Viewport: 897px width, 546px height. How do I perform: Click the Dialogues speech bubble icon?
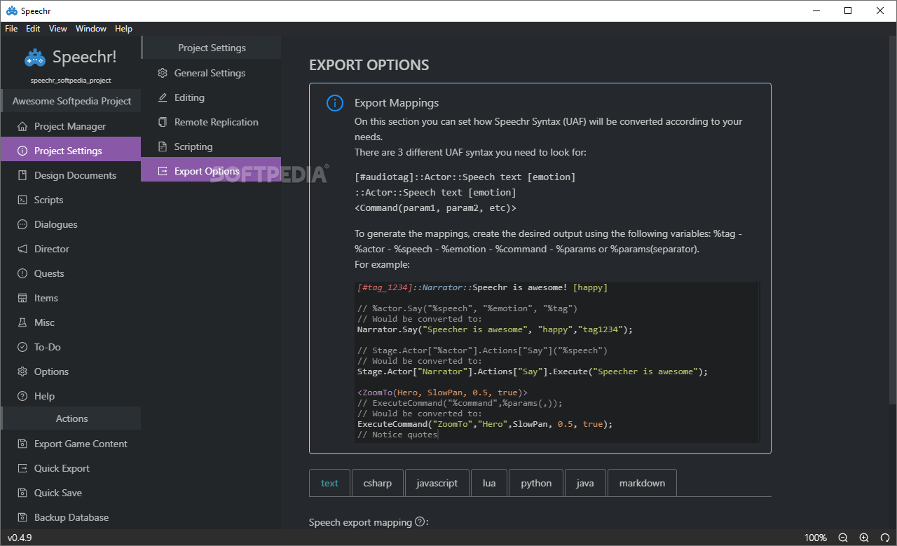coord(22,224)
